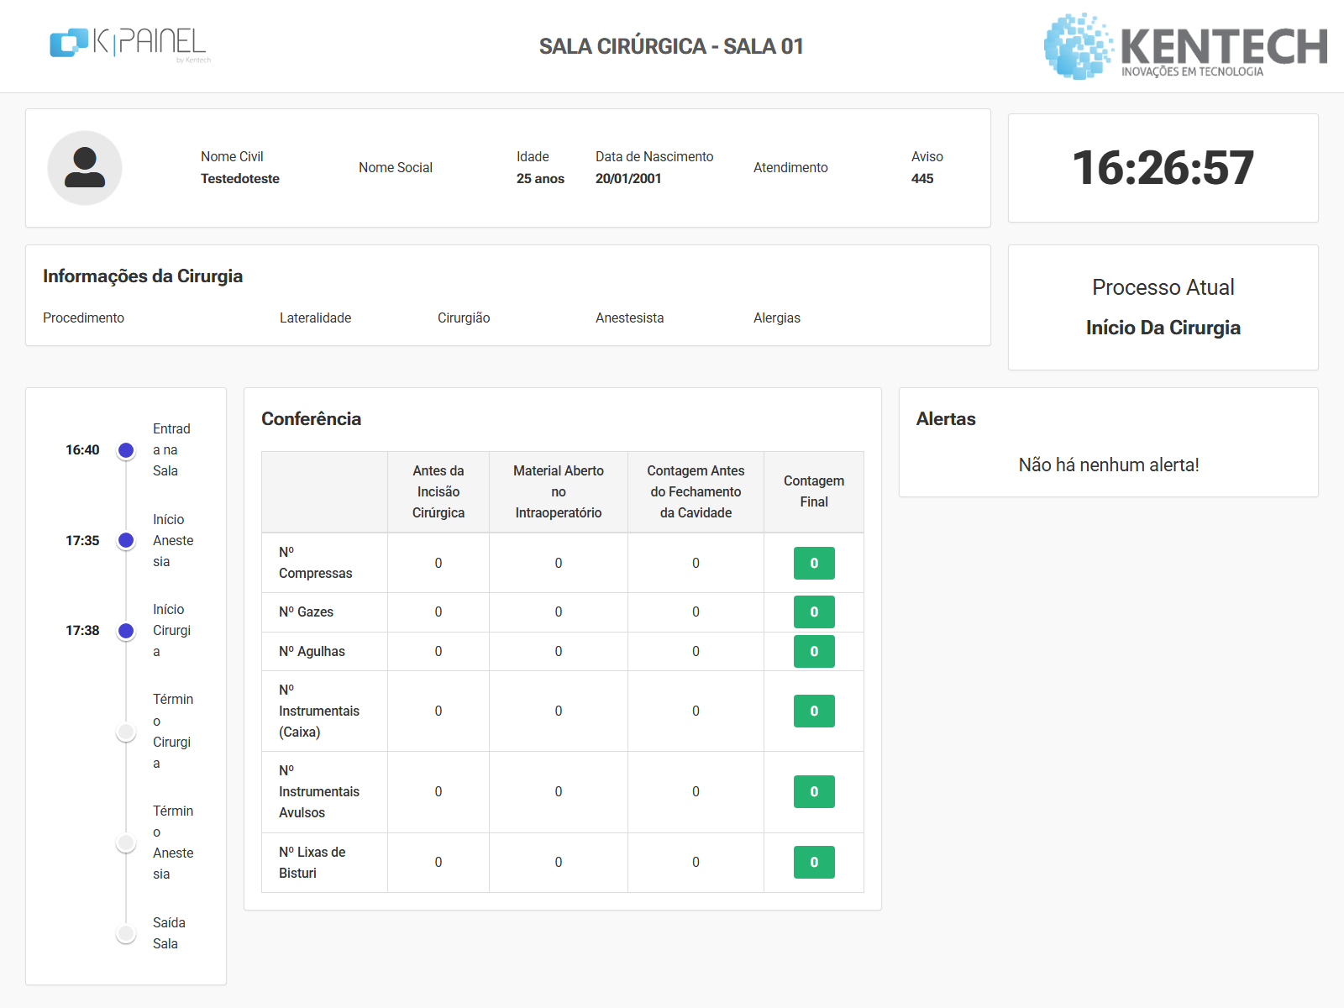
Task: Click the Término Cirurgia timeline marker
Action: pos(126,732)
